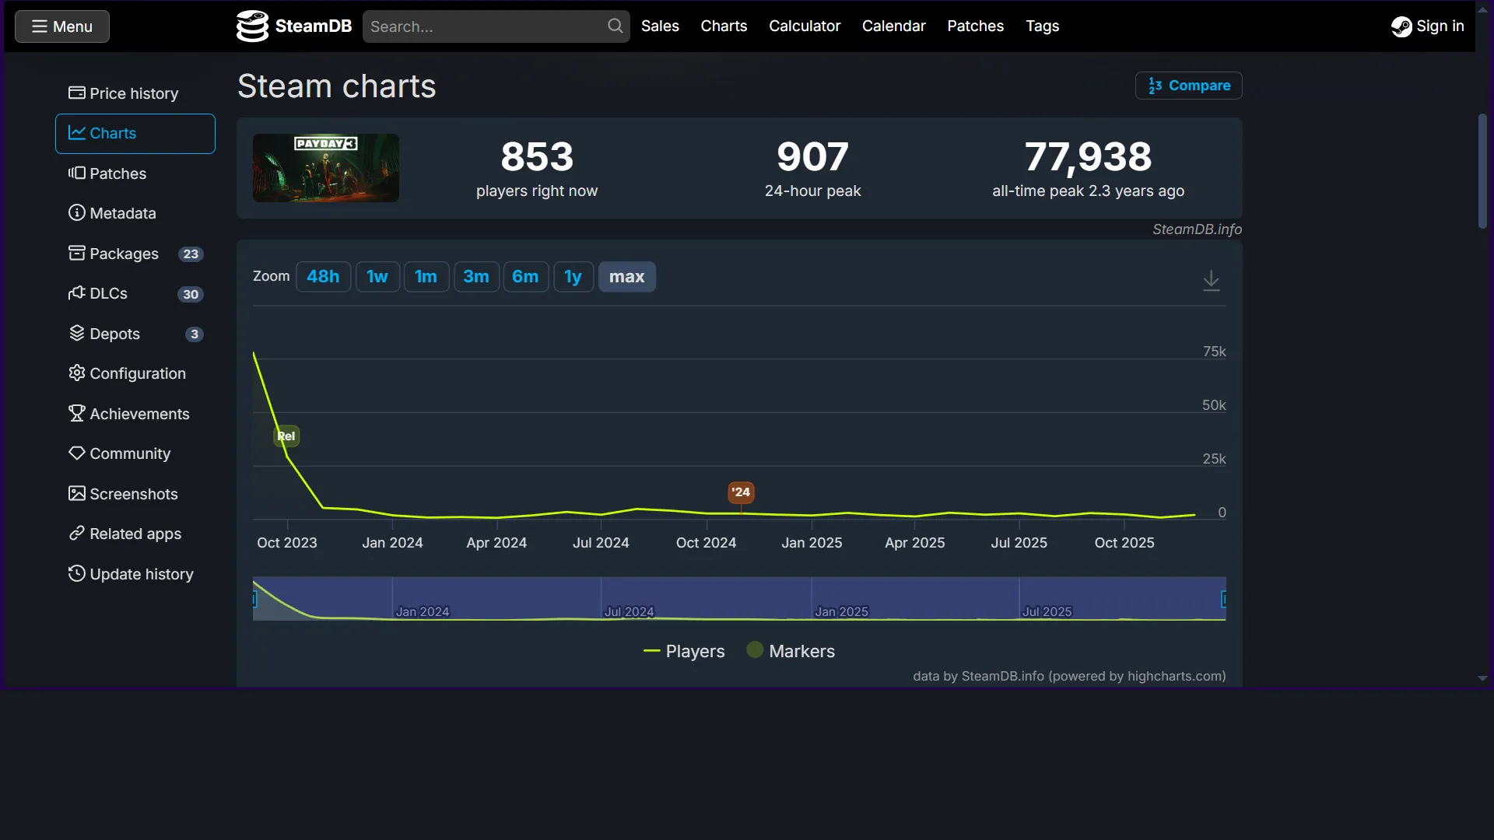Open the Packages sidebar link
This screenshot has width=1494, height=840.
pos(124,254)
